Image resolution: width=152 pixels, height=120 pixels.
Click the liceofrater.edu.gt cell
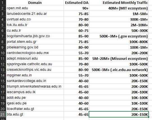point(35,109)
